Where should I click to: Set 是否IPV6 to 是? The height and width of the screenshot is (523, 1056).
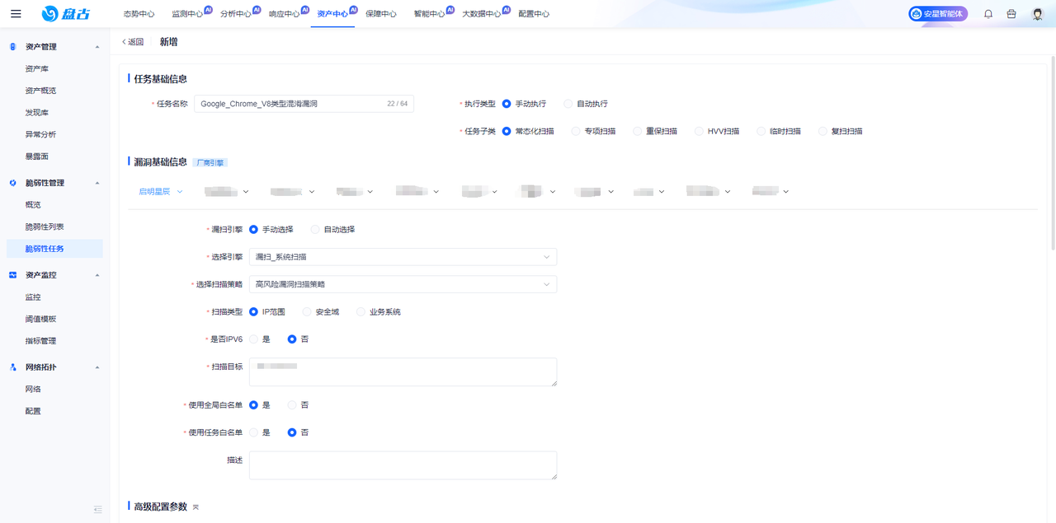tap(262, 339)
